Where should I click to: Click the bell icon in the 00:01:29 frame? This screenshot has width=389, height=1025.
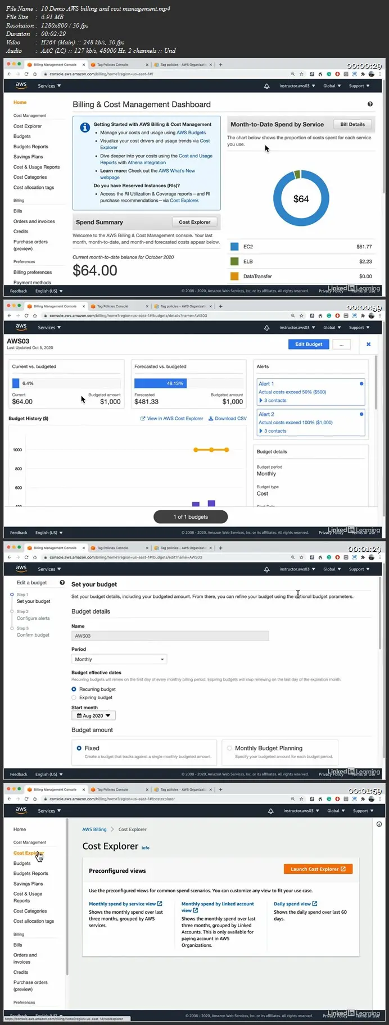[266, 569]
